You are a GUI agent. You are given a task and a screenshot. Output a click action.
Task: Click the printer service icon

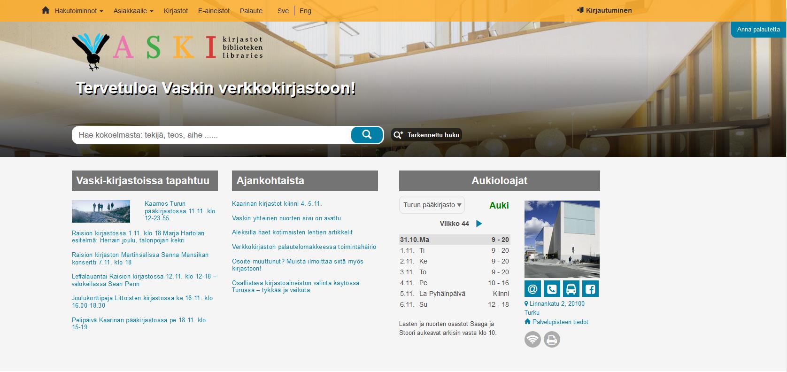point(552,339)
